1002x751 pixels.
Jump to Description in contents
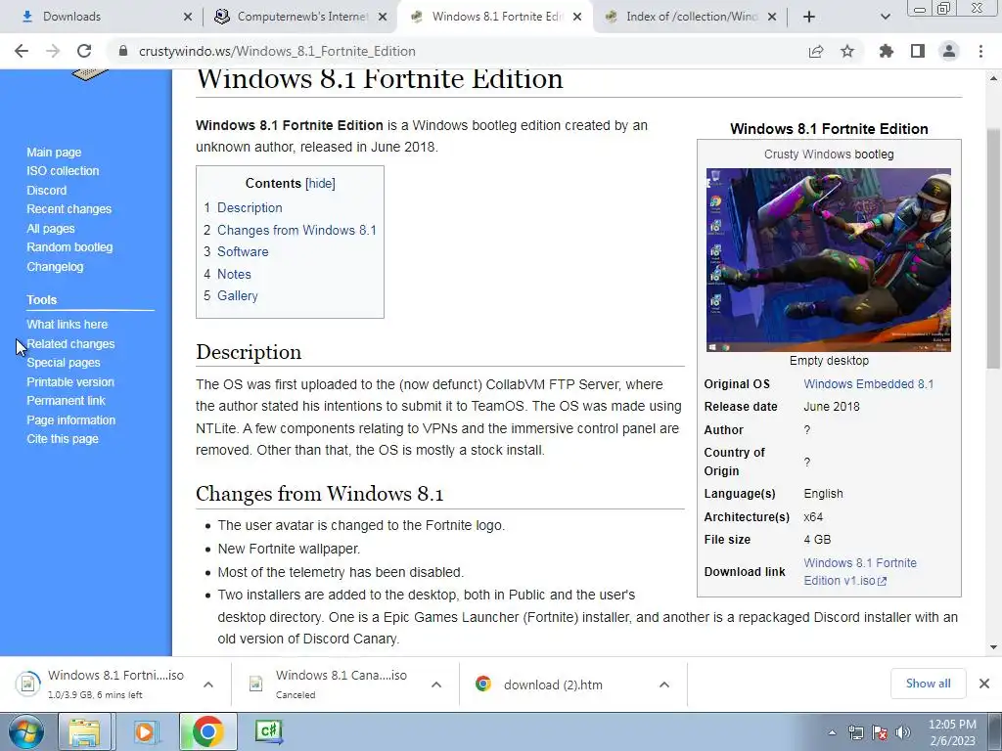[x=250, y=207]
